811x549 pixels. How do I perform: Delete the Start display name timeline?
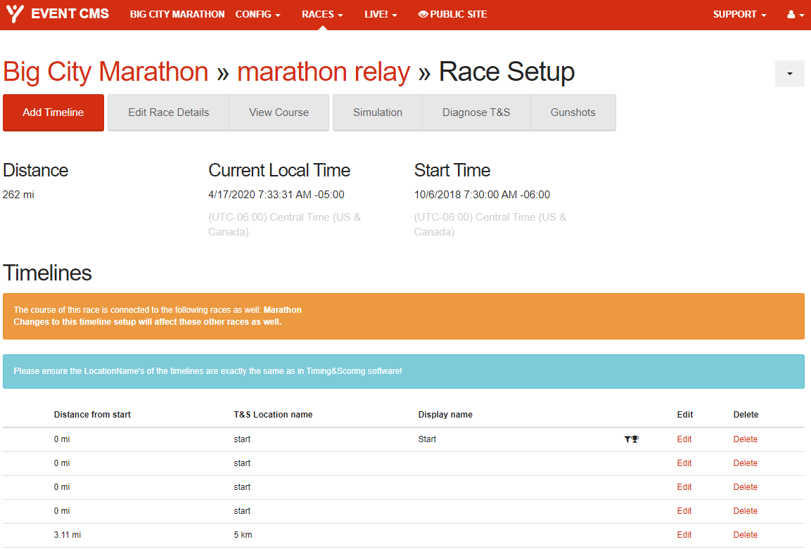coord(745,439)
